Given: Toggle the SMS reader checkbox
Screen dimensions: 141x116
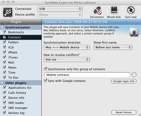Looking at the screenshot, I should tap(4, 103).
